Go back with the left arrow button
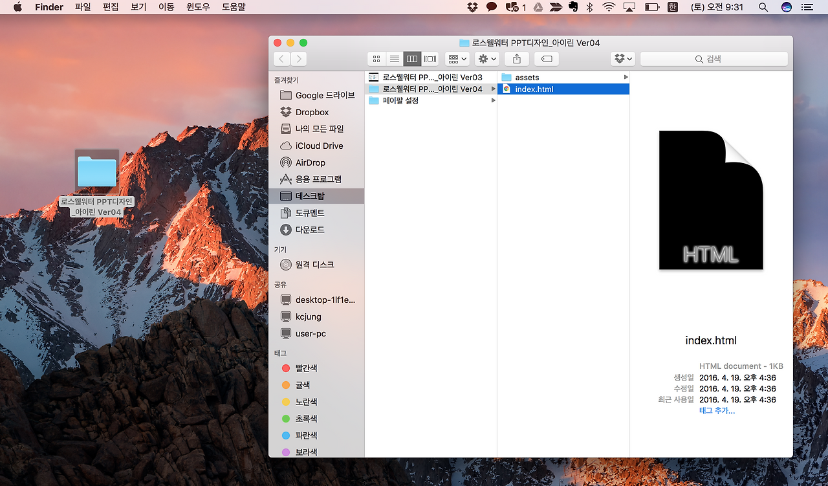828x486 pixels. (282, 59)
